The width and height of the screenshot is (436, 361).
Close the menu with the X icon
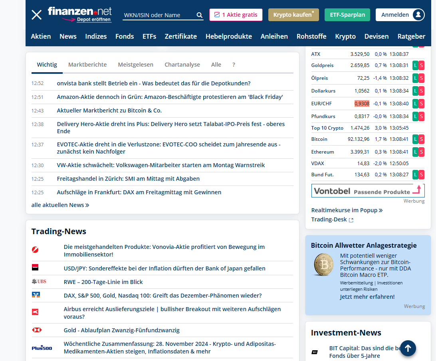point(36,15)
